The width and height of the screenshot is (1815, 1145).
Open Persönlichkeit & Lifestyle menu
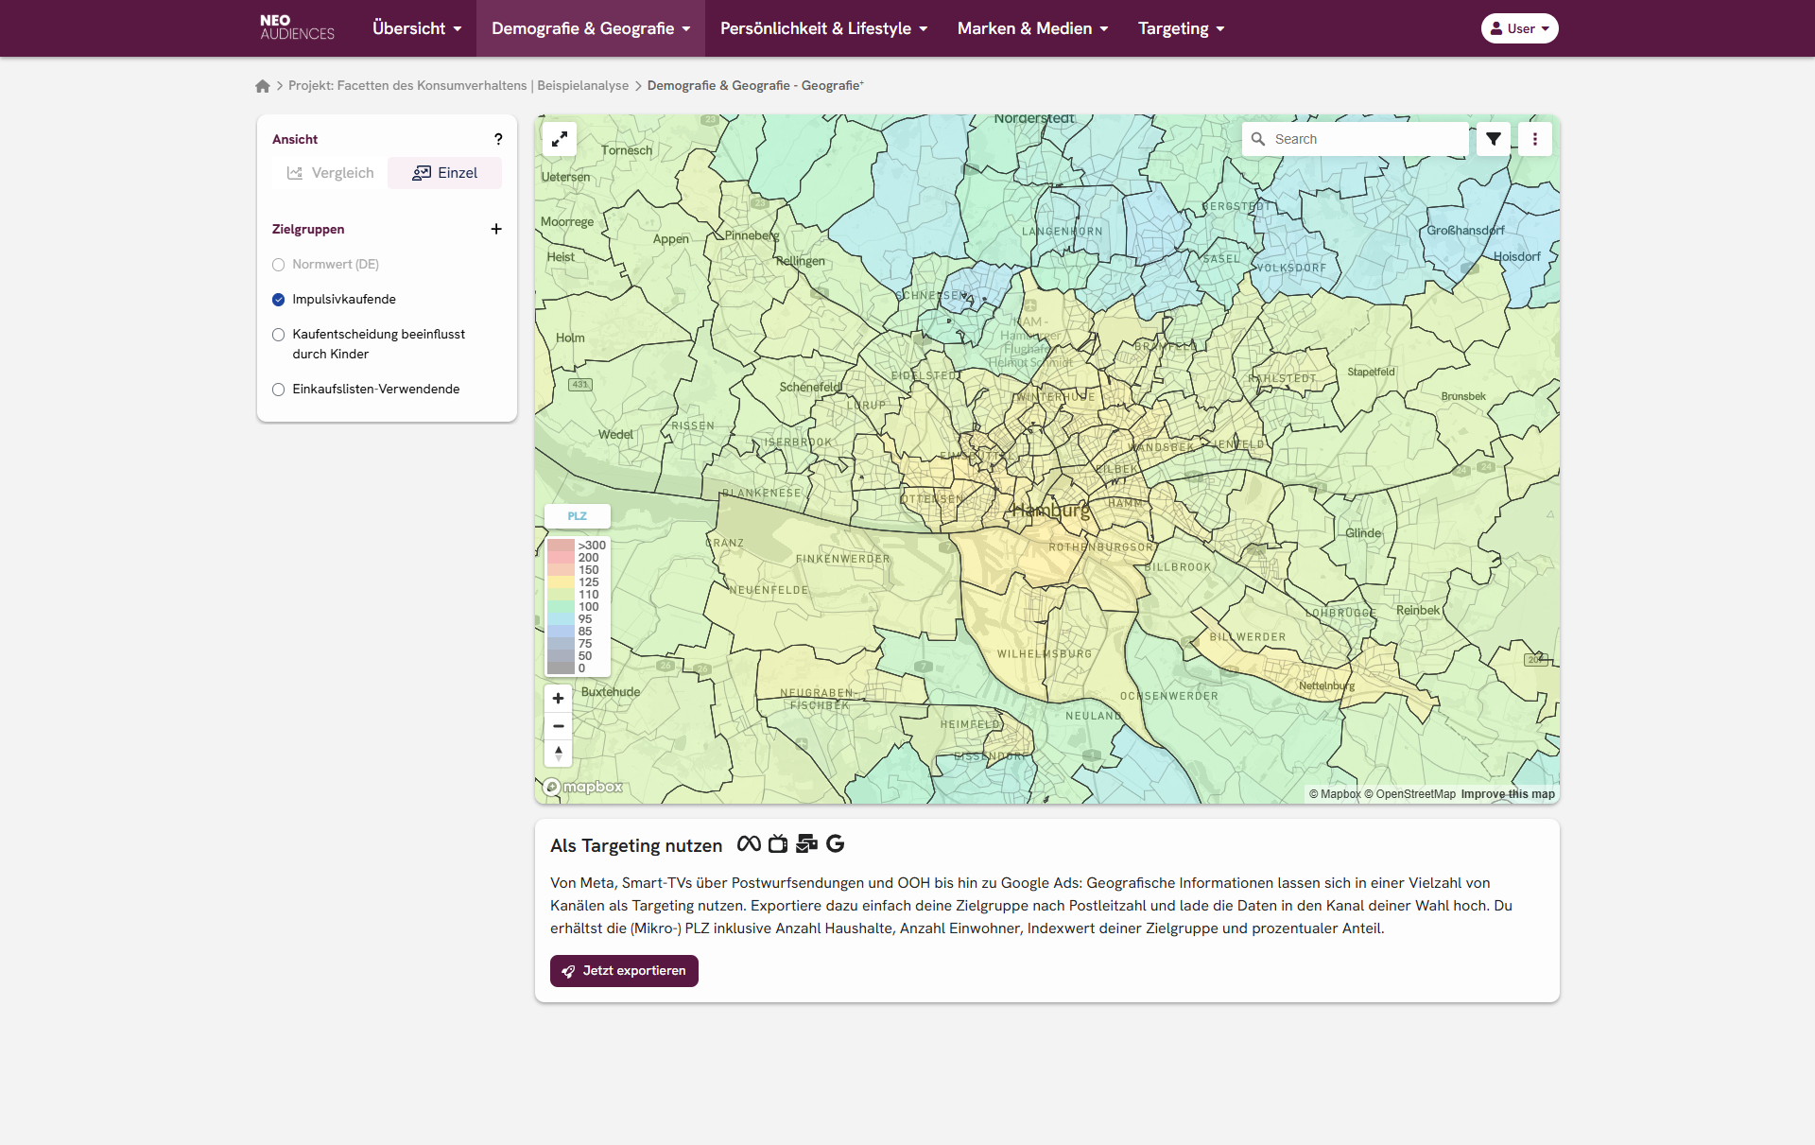(823, 28)
